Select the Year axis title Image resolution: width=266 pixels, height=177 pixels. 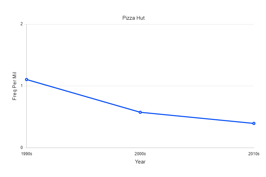[x=140, y=162]
